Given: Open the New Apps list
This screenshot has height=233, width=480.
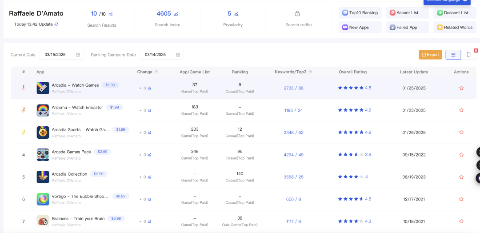Looking at the screenshot, I should [x=360, y=27].
